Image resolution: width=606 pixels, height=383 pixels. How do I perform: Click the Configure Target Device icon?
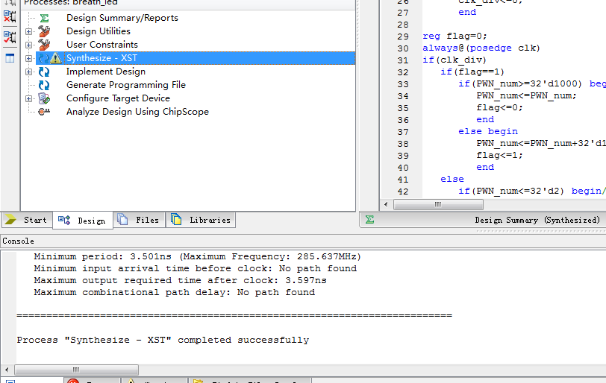44,98
